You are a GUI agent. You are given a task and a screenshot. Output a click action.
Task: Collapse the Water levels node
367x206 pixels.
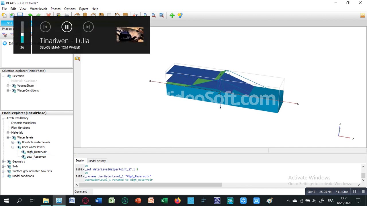tap(8, 138)
